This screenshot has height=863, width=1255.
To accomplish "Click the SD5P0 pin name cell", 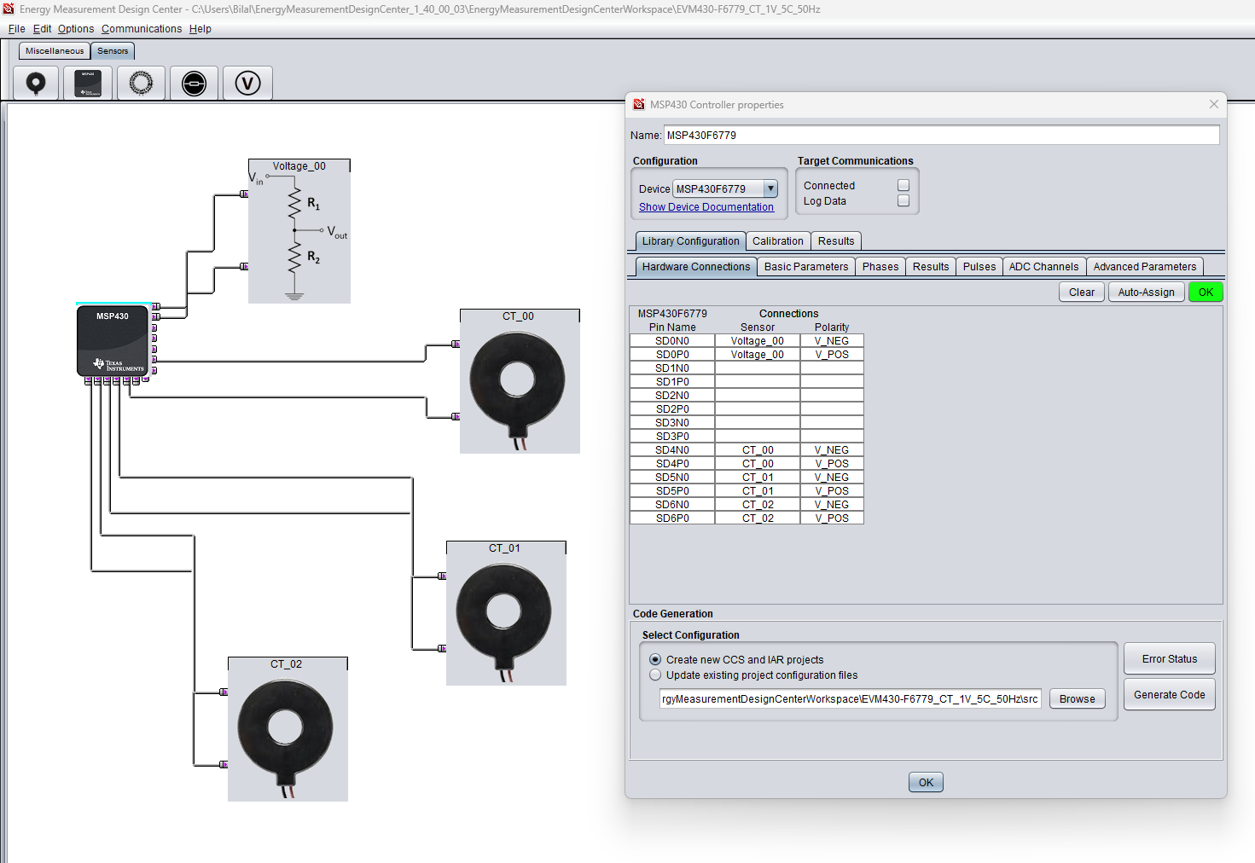I will click(672, 491).
